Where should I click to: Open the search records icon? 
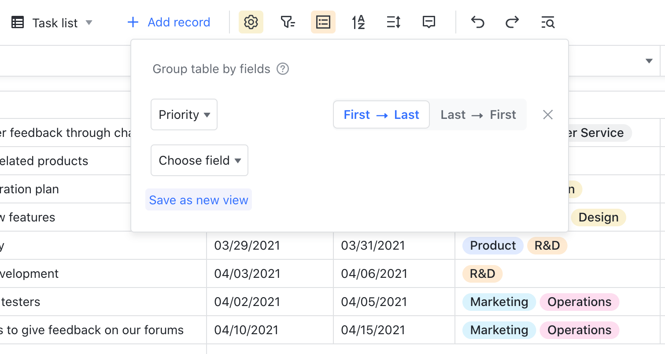(548, 22)
